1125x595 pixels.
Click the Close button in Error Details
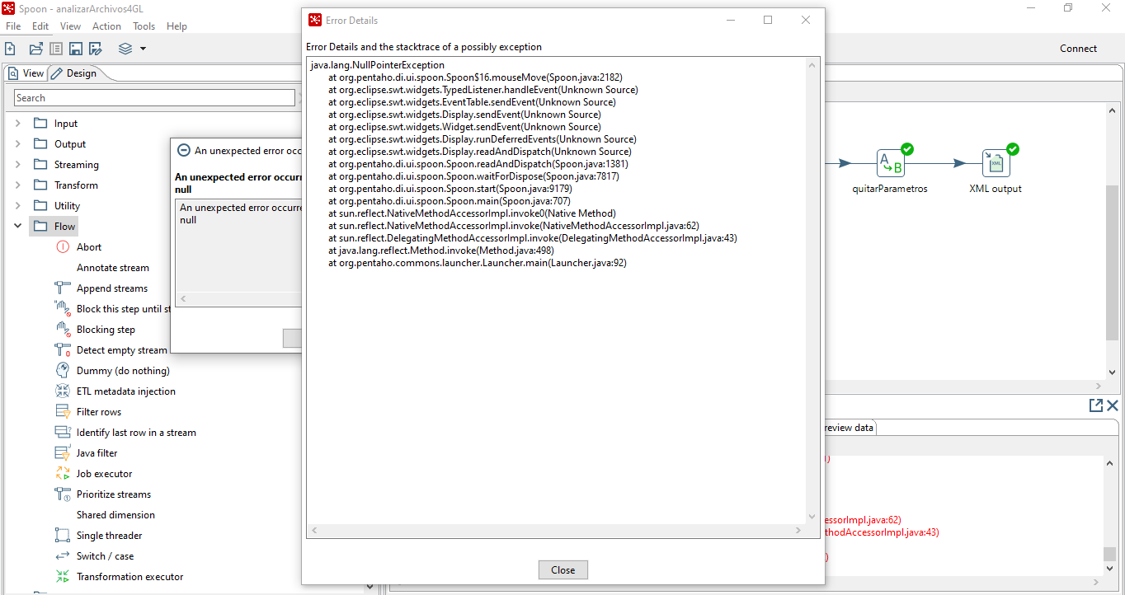563,569
